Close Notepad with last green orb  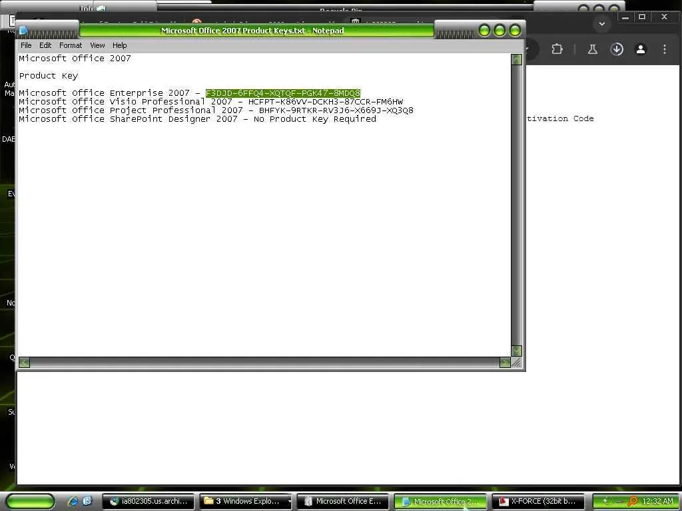pyautogui.click(x=515, y=31)
